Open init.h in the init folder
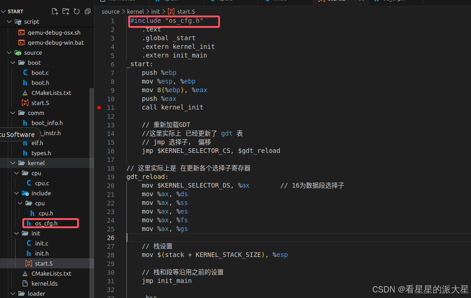Screen dimensions: 471x298 [x=41, y=253]
